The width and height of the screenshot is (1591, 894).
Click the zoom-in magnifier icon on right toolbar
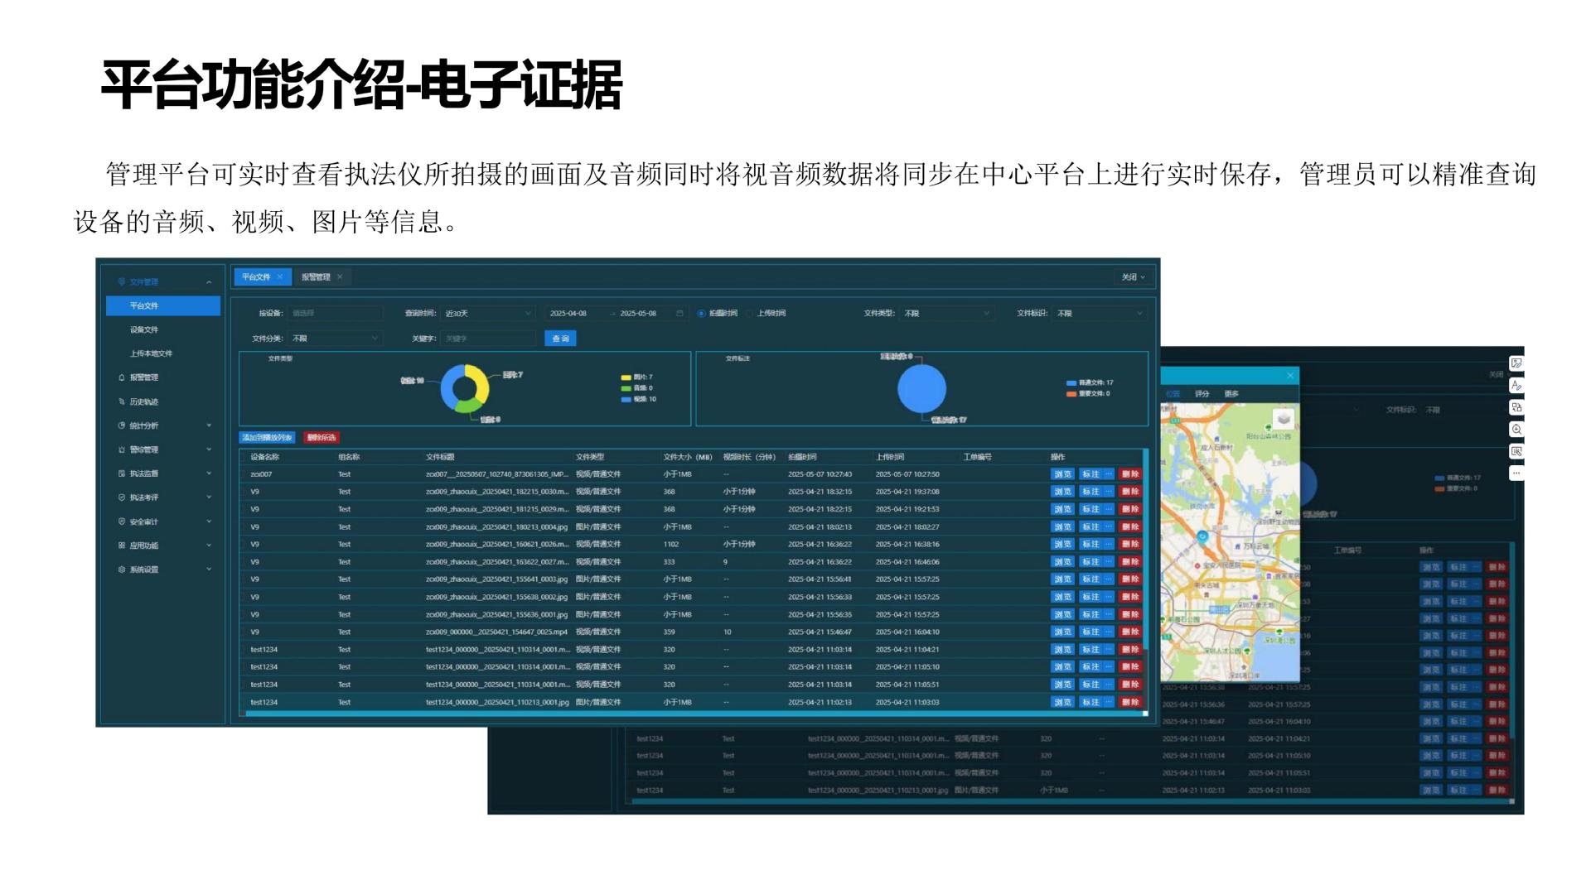coord(1516,430)
